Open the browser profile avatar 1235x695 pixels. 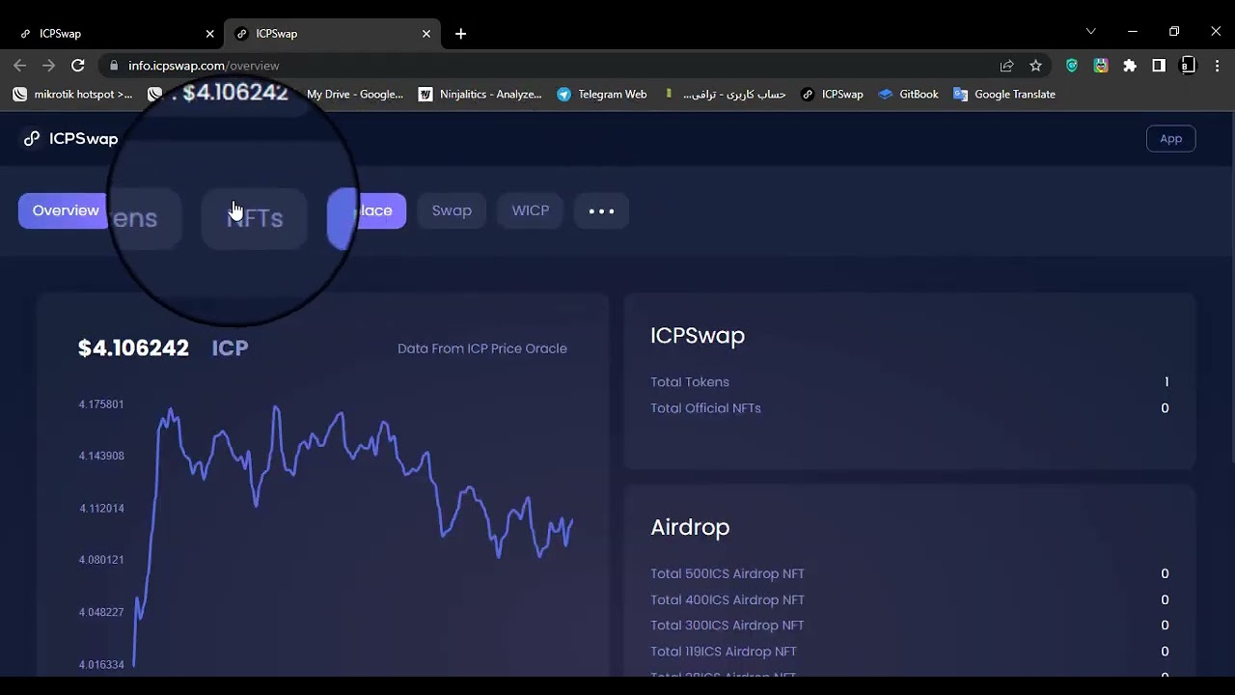pos(1188,66)
